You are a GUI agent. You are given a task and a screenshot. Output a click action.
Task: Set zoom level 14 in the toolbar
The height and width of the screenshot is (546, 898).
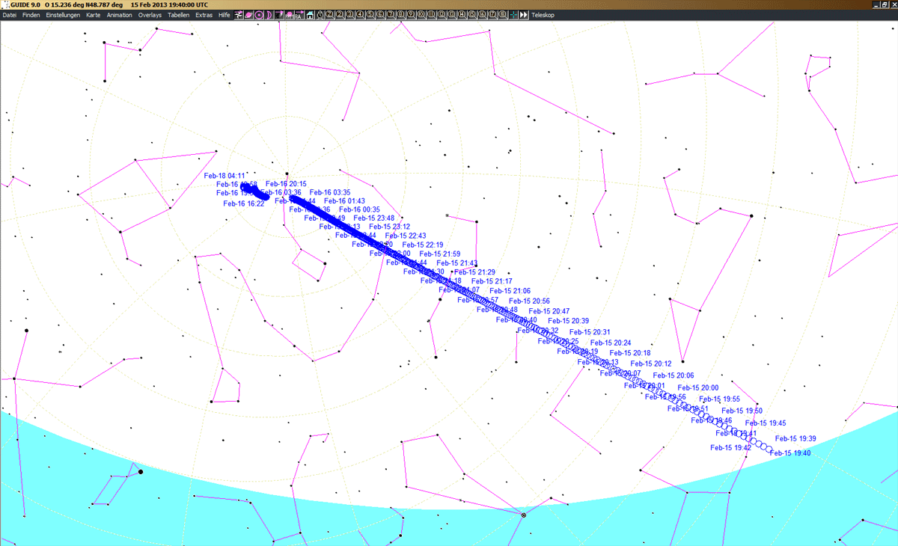(x=462, y=15)
